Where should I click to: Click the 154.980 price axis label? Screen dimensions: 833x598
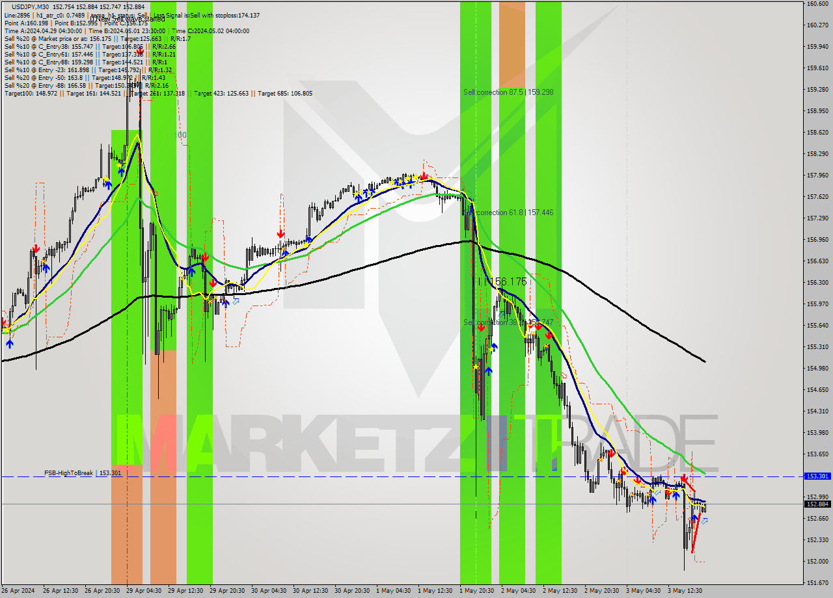coord(817,368)
